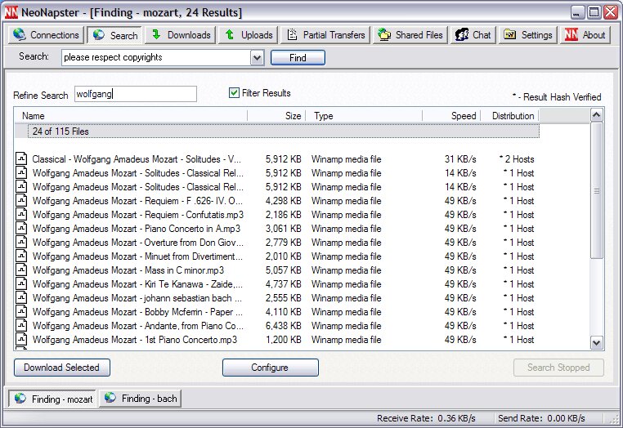Image resolution: width=623 pixels, height=428 pixels.
Task: Switch to the Downloads tab
Action: [181, 35]
